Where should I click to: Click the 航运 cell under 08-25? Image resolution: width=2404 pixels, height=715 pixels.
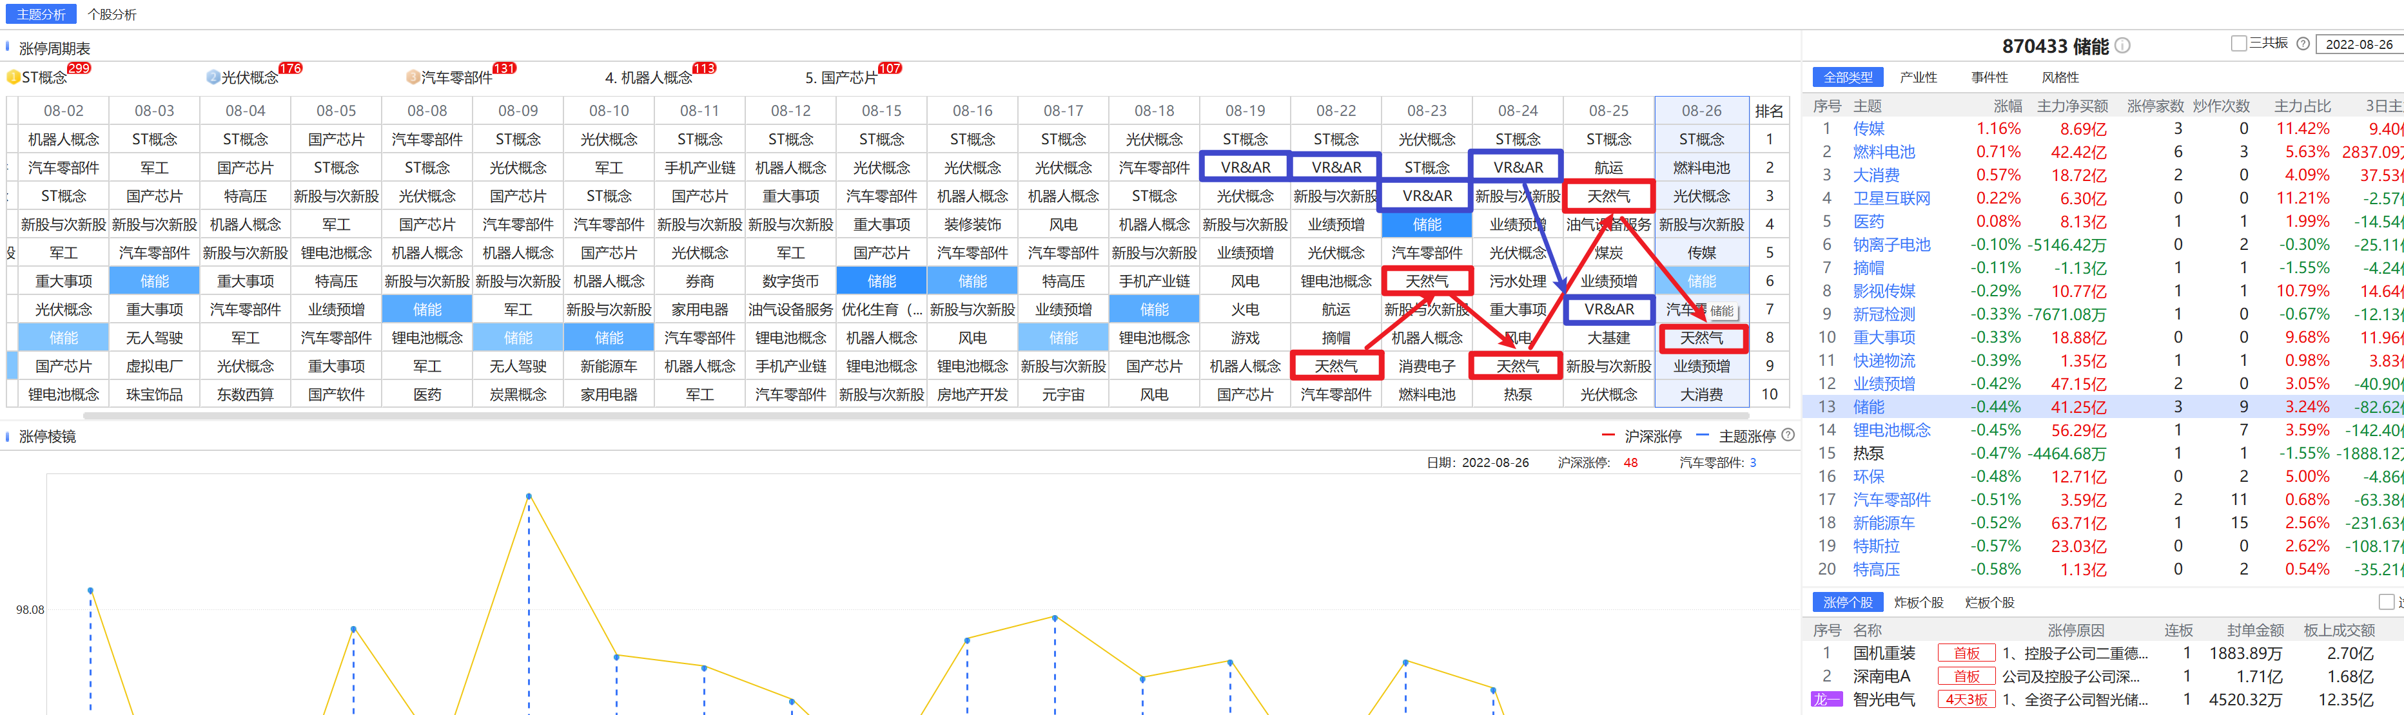(1609, 167)
